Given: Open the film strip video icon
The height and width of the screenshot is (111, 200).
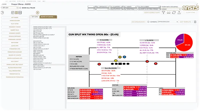Looking at the screenshot, I should point(20,13).
